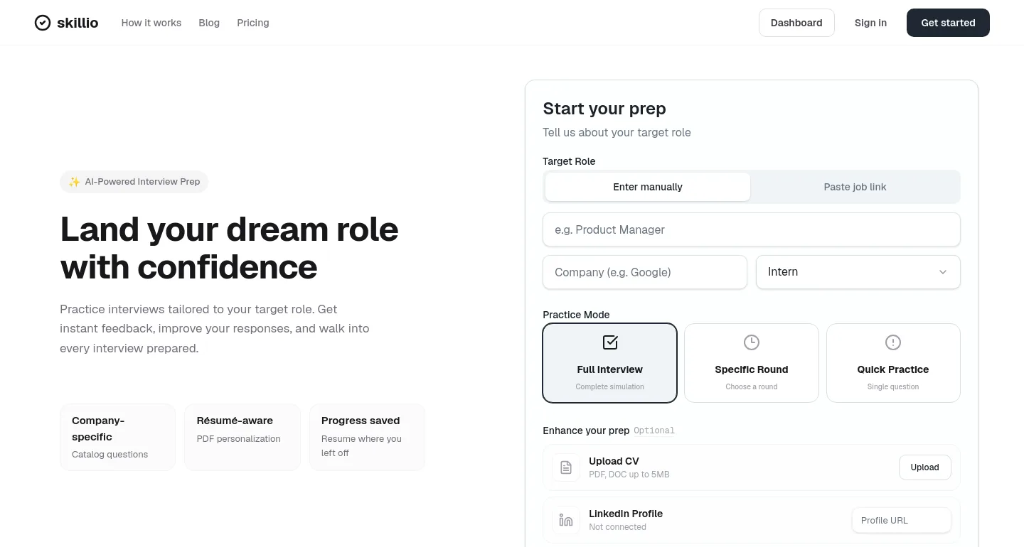Click the Upload CV button
Viewport: 1024px width, 547px height.
pos(925,467)
